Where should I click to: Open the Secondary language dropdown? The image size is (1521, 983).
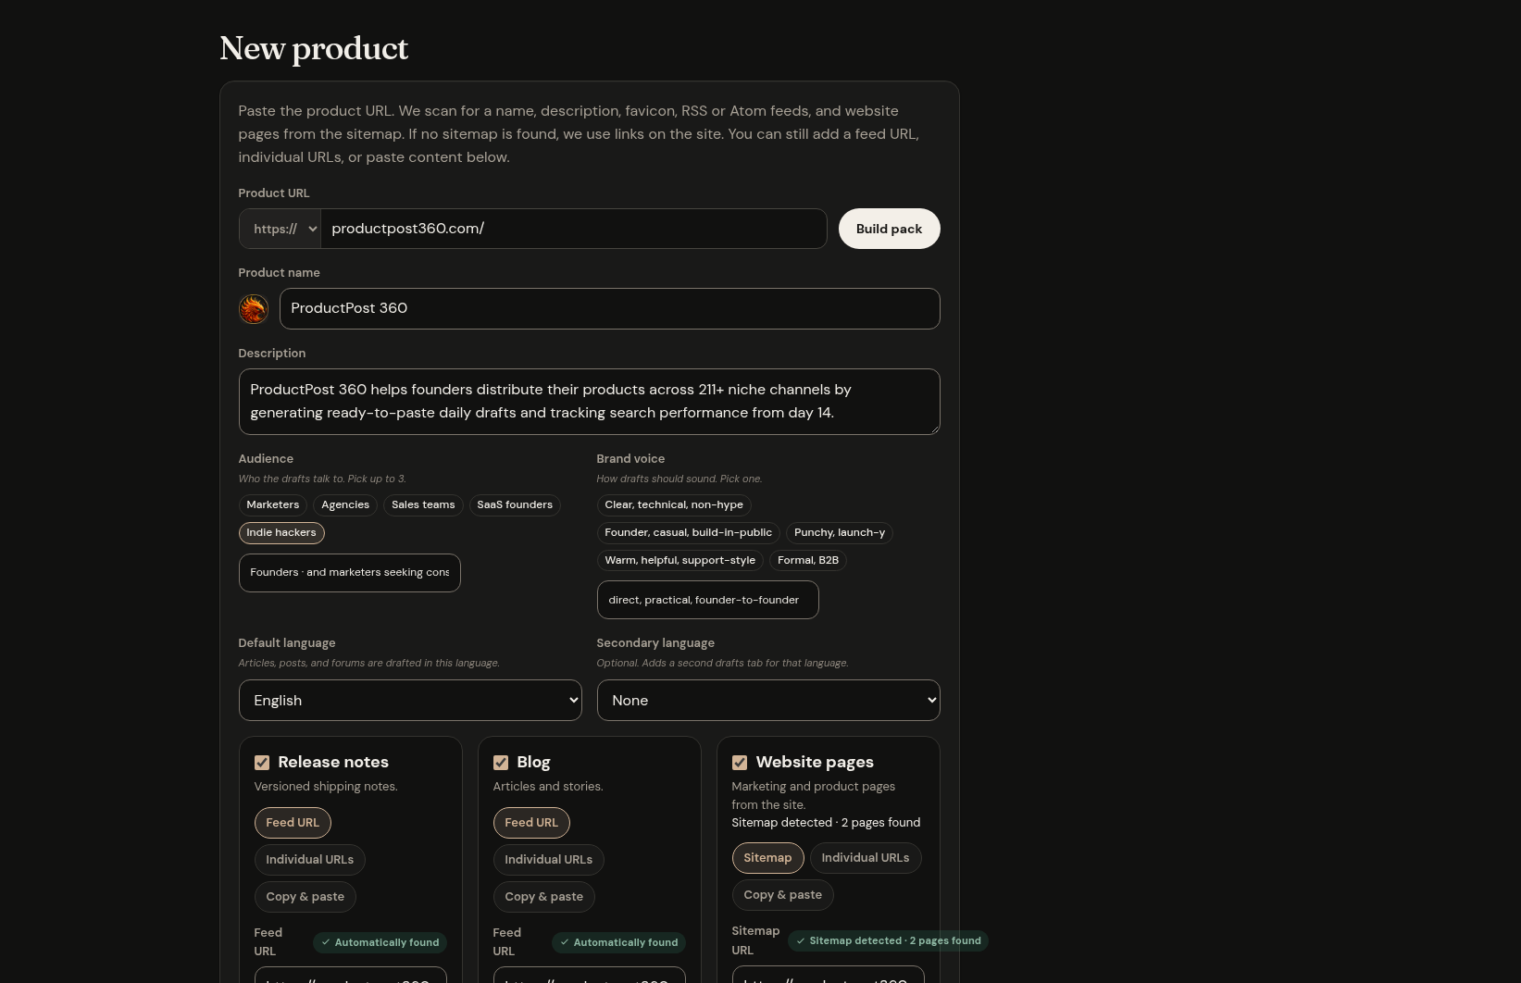(768, 701)
